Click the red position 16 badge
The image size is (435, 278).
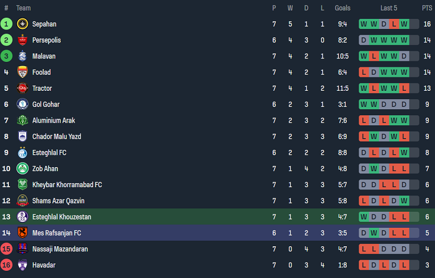tap(6, 265)
